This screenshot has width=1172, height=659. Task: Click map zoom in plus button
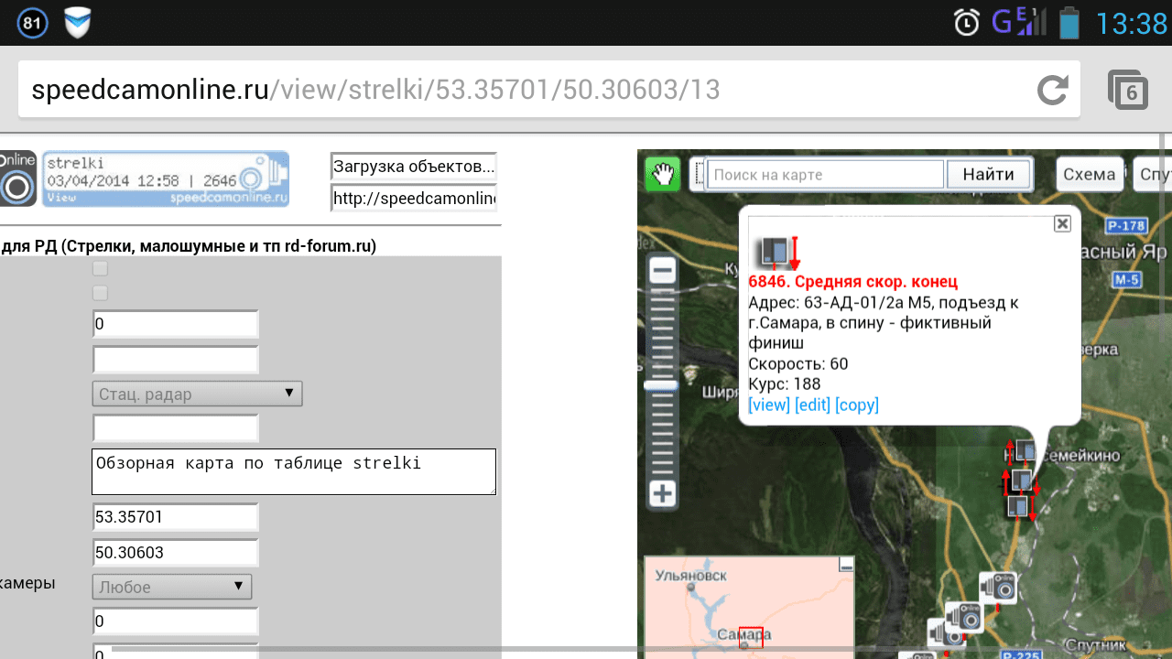pyautogui.click(x=662, y=494)
